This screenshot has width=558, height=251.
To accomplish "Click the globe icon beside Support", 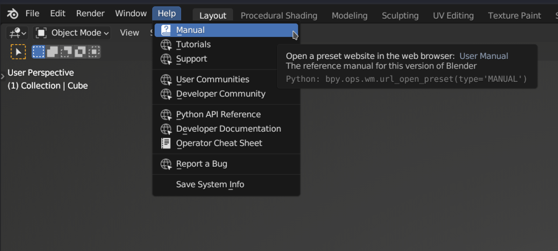I will click(x=166, y=59).
